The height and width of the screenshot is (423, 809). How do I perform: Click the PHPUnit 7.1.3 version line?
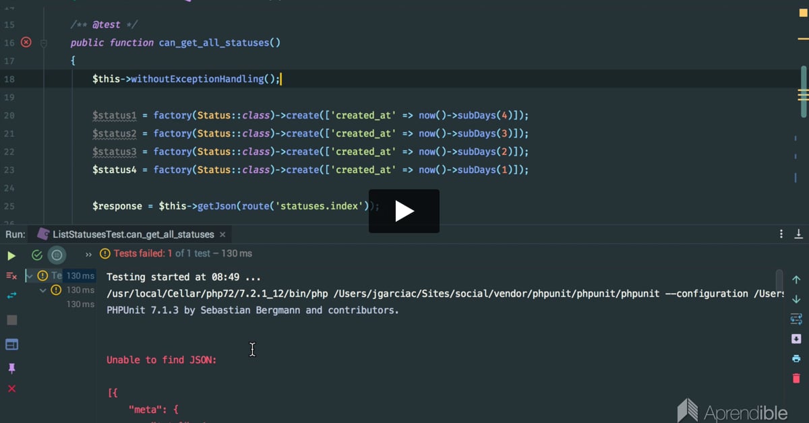tap(253, 311)
